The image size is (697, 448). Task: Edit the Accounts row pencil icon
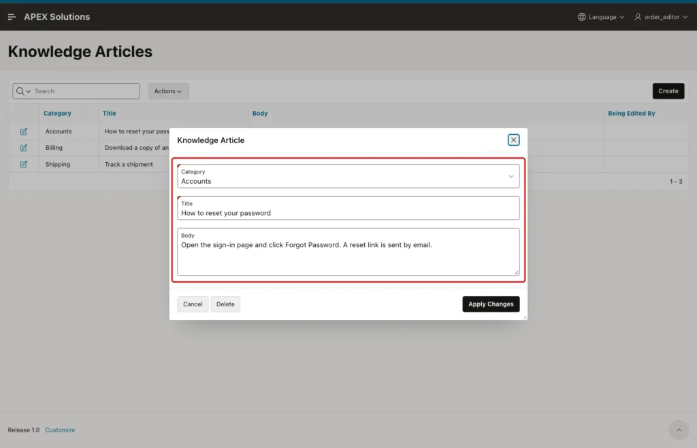[x=24, y=131]
